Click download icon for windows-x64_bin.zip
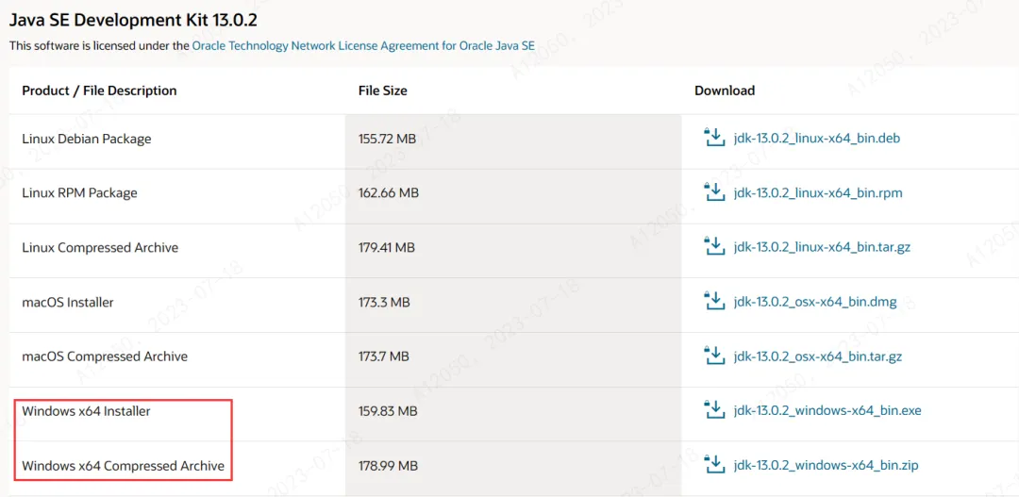Image resolution: width=1019 pixels, height=497 pixels. [713, 465]
